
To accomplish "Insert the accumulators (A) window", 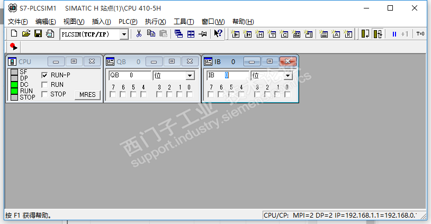I will [x=336, y=34].
